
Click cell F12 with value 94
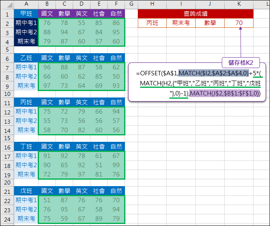coord(116,112)
